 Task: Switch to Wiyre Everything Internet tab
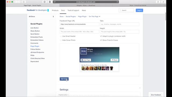point(138,5)
